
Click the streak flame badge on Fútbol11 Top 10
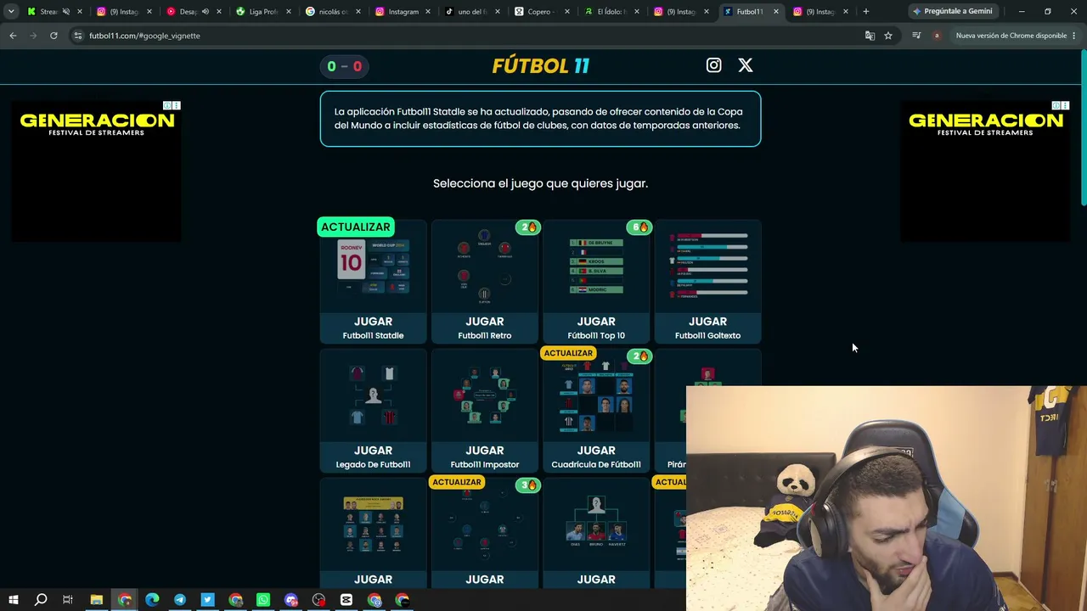(639, 227)
